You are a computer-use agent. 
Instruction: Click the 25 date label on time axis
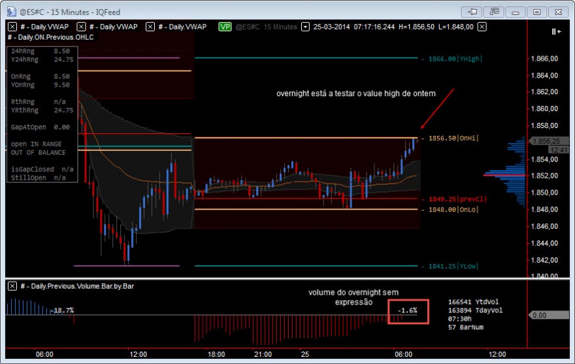click(305, 354)
